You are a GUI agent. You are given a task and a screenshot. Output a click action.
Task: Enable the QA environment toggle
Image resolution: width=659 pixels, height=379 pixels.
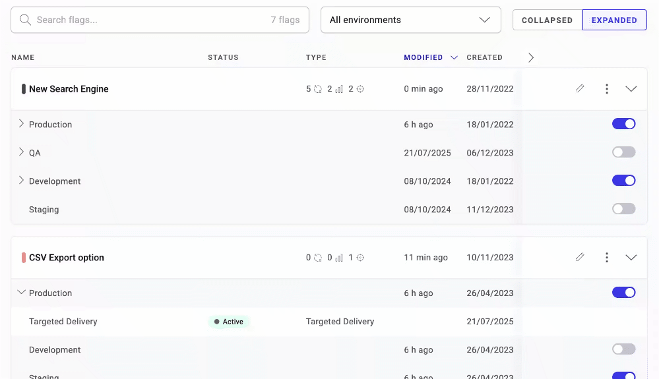point(623,152)
